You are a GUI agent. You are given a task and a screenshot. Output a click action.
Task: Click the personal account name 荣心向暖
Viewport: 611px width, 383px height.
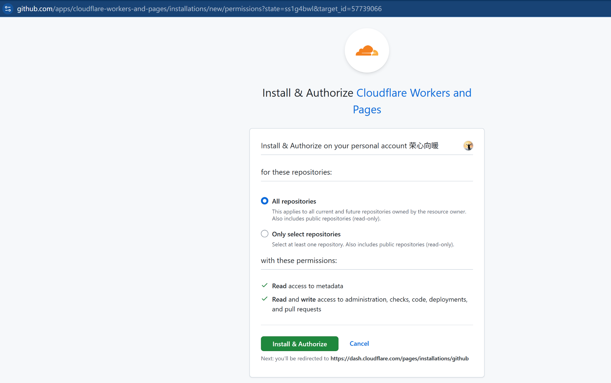point(424,146)
